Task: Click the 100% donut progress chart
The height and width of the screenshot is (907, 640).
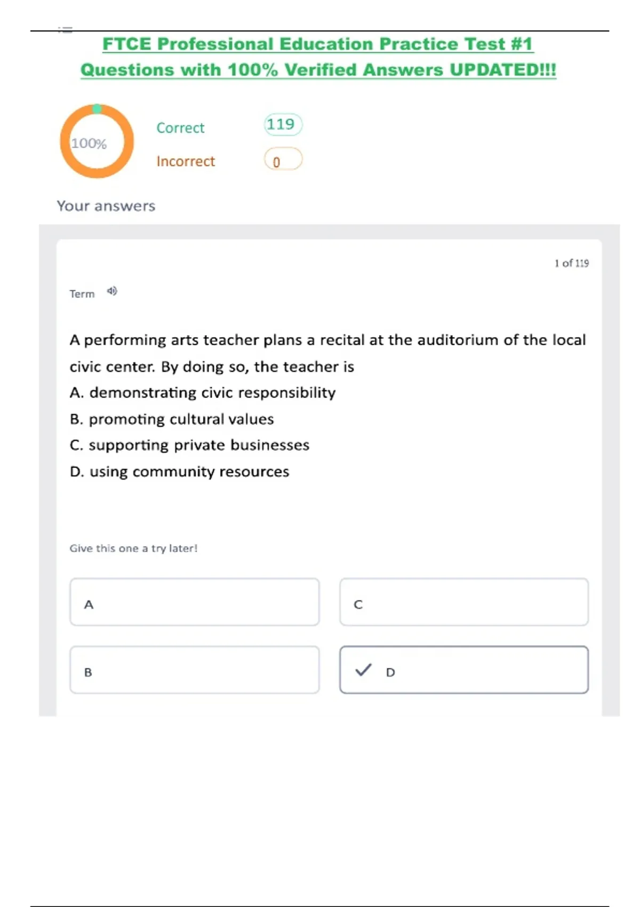Action: coord(97,141)
